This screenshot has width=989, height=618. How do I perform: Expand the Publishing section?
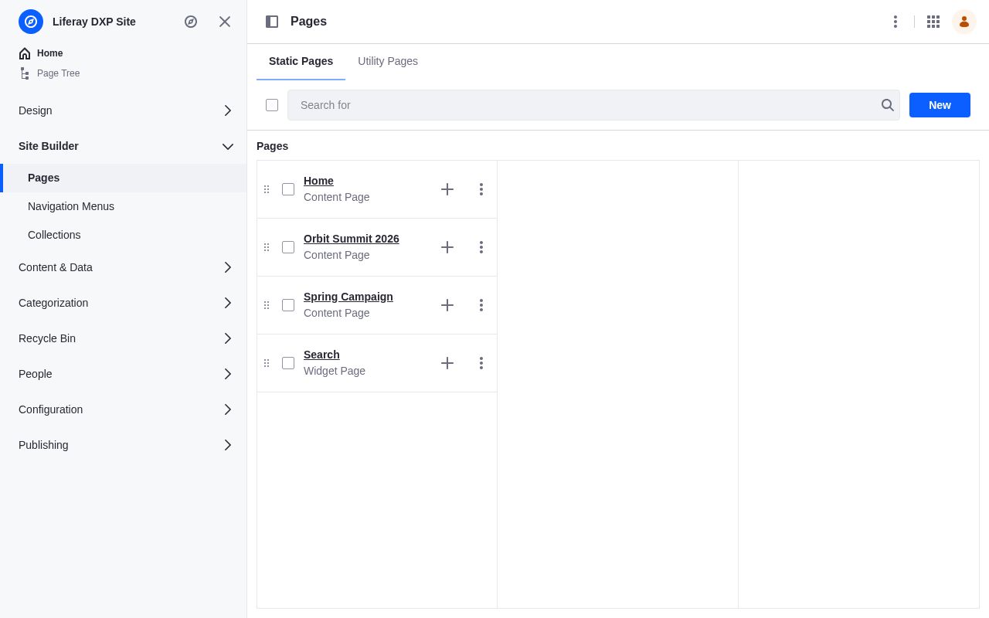(124, 445)
